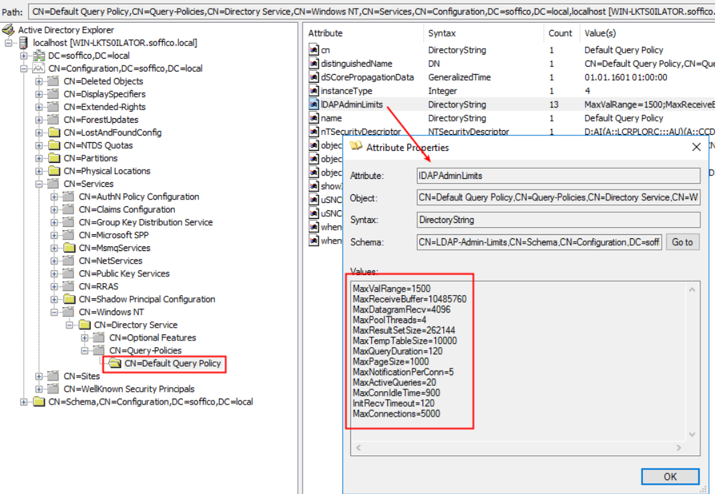717x494 pixels.
Task: Collapse the CN=Windows NT node
Action: [55, 312]
